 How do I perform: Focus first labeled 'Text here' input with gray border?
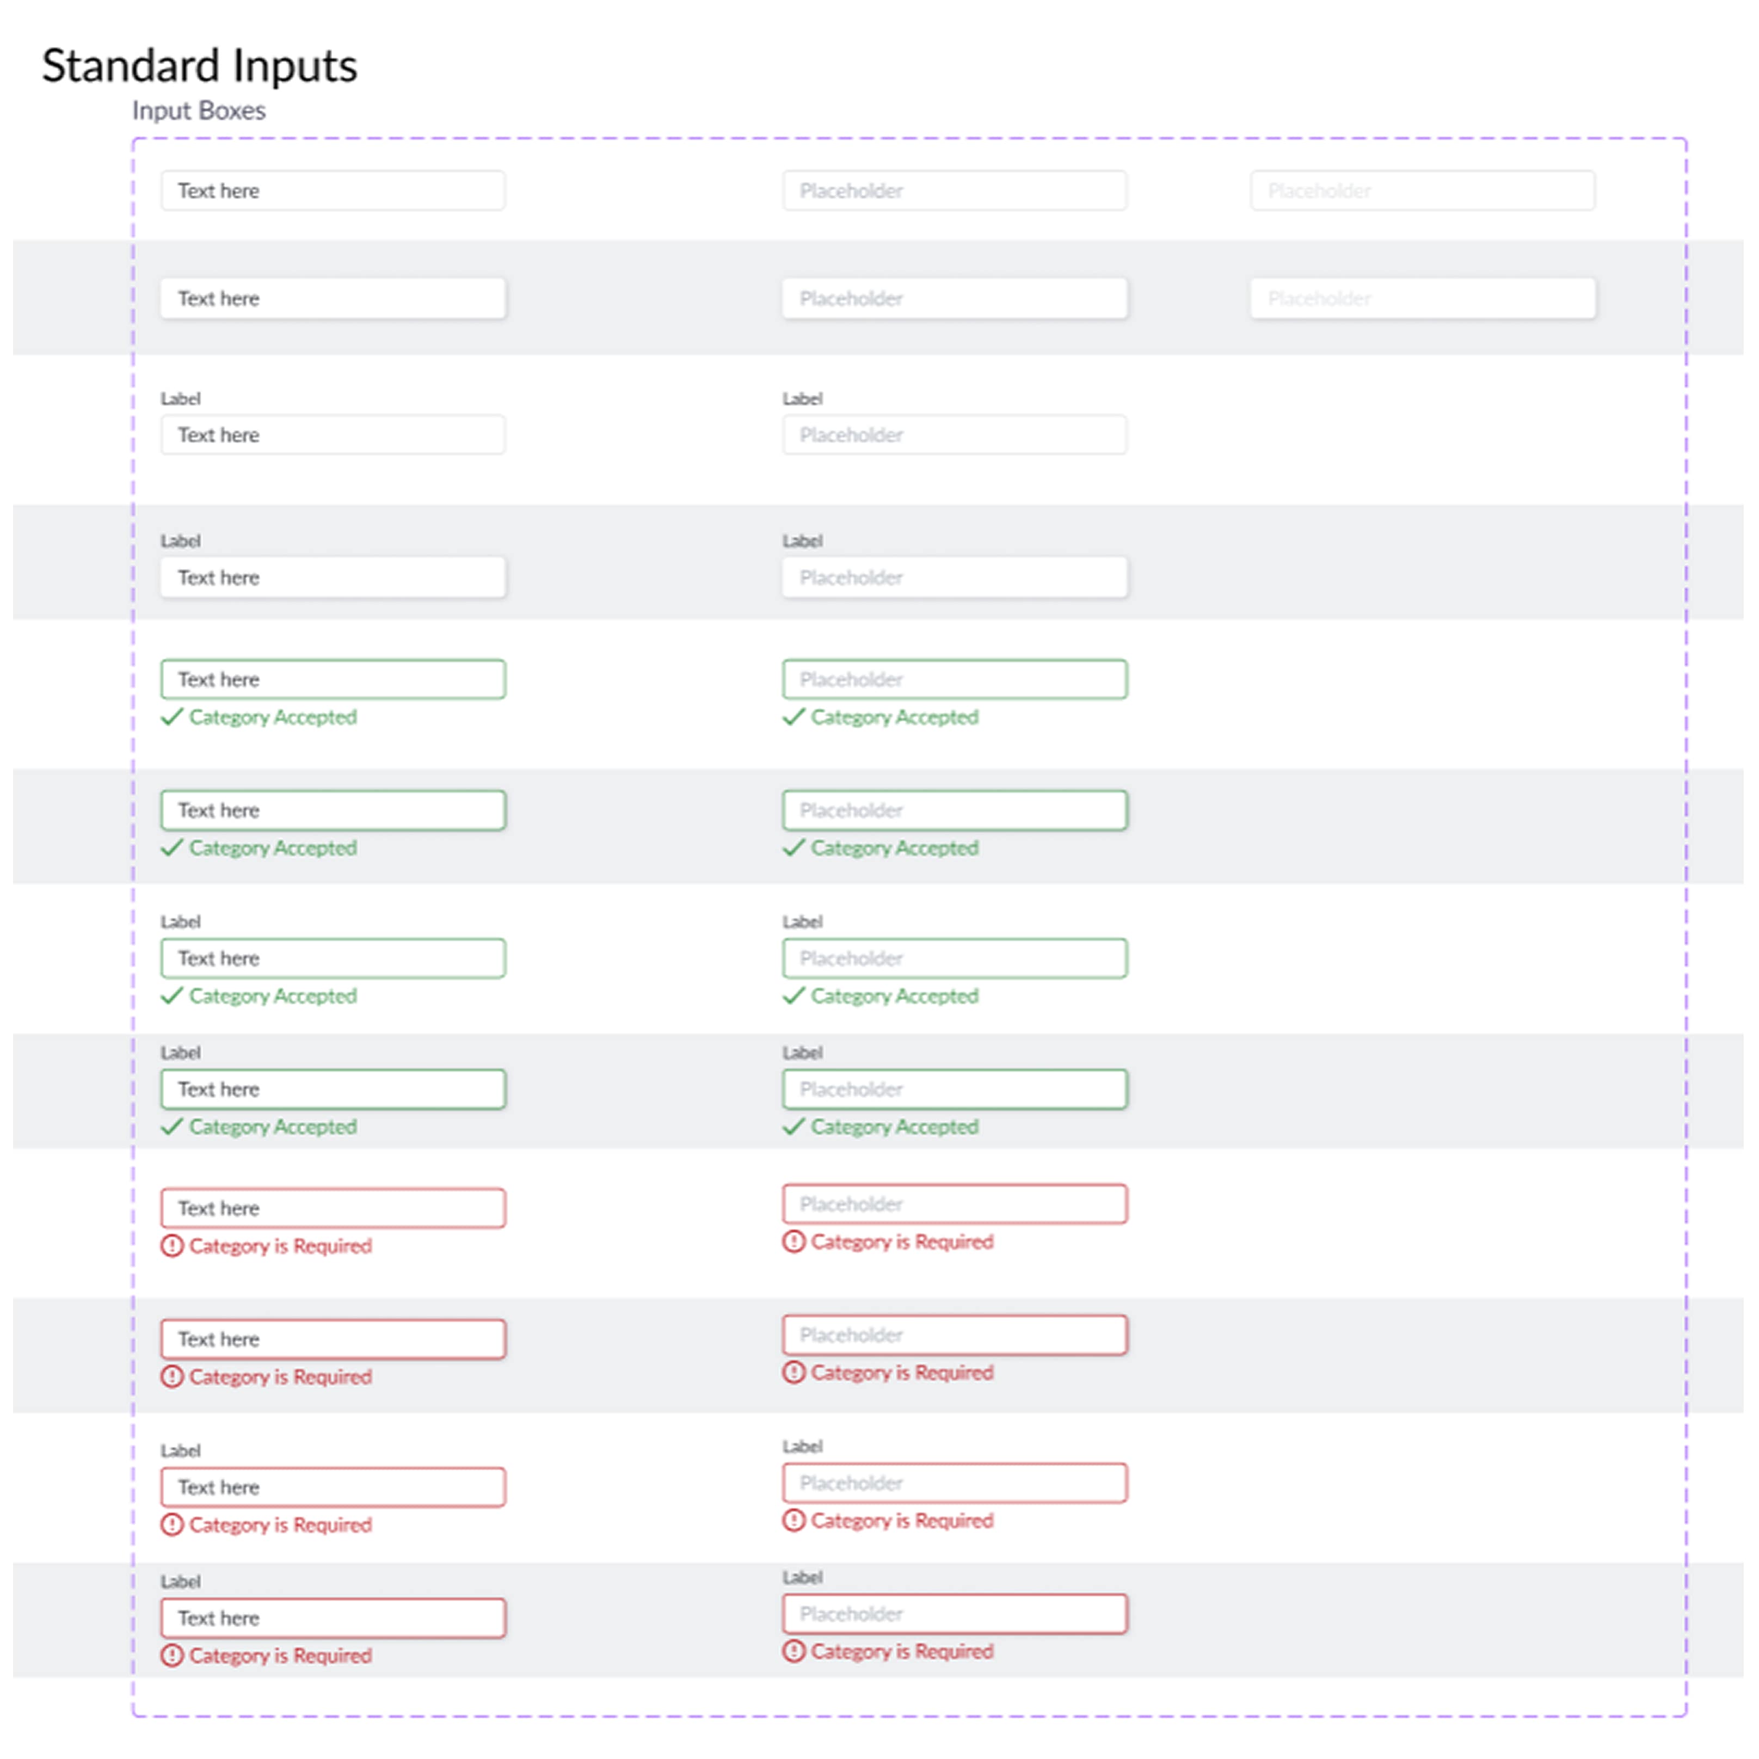(333, 435)
